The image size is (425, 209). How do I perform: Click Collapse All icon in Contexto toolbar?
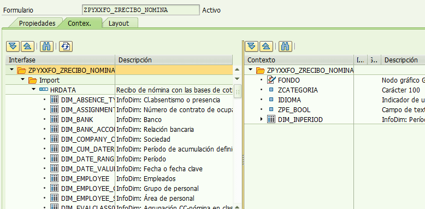point(266,47)
